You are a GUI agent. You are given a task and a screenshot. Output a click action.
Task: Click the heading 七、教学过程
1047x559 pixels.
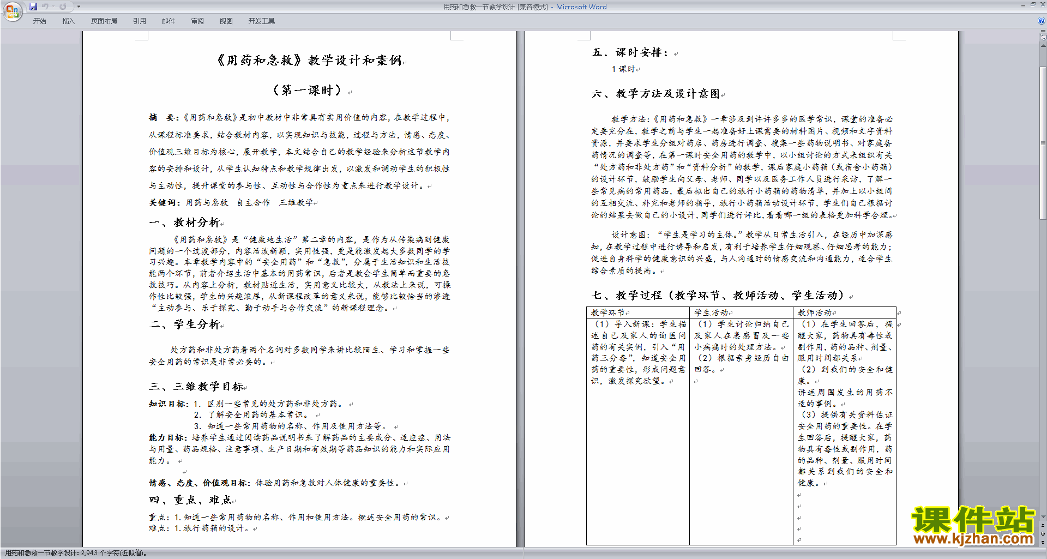click(x=720, y=296)
